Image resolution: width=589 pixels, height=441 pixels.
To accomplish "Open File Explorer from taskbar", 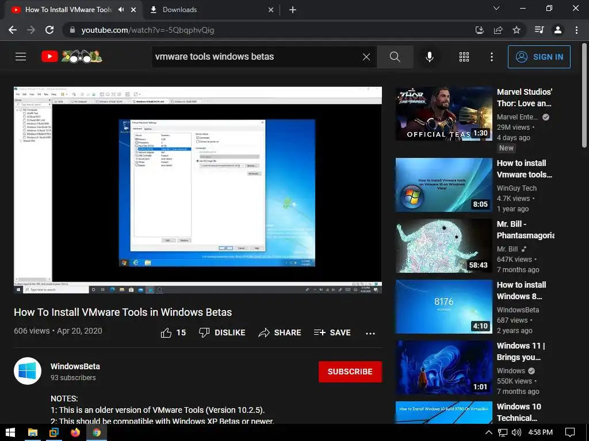I will point(33,432).
